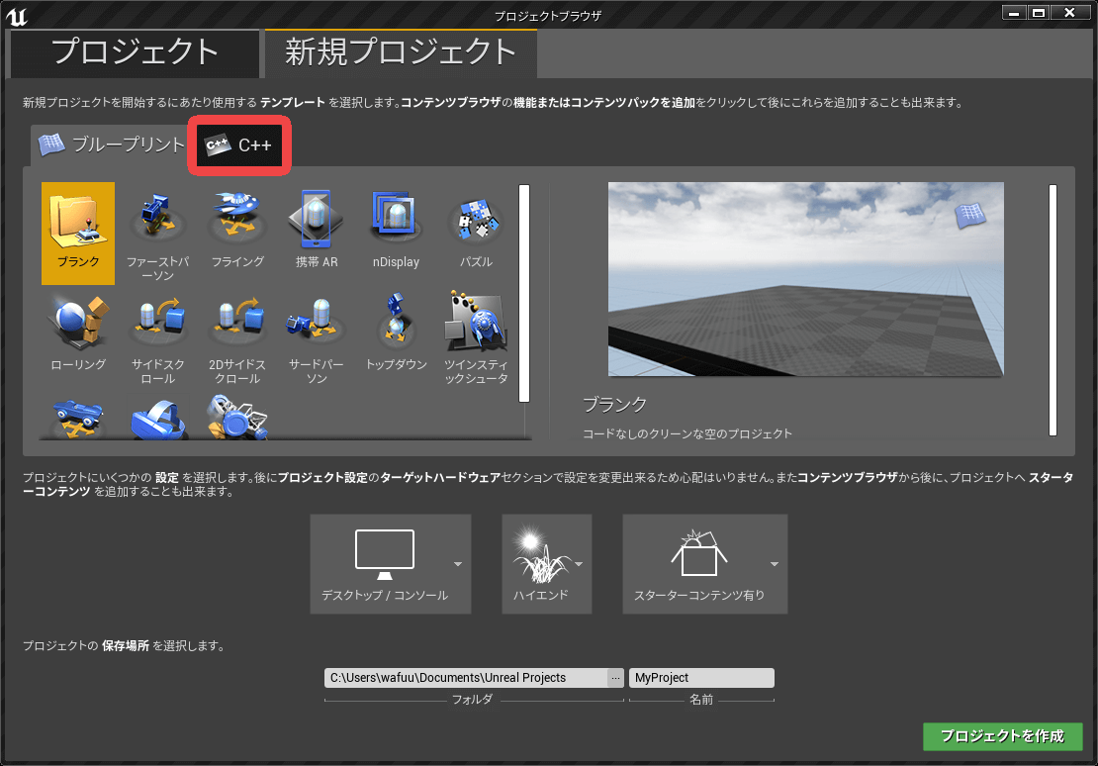
Task: Click the プロジェクトを作成 button
Action: pyautogui.click(x=1002, y=736)
